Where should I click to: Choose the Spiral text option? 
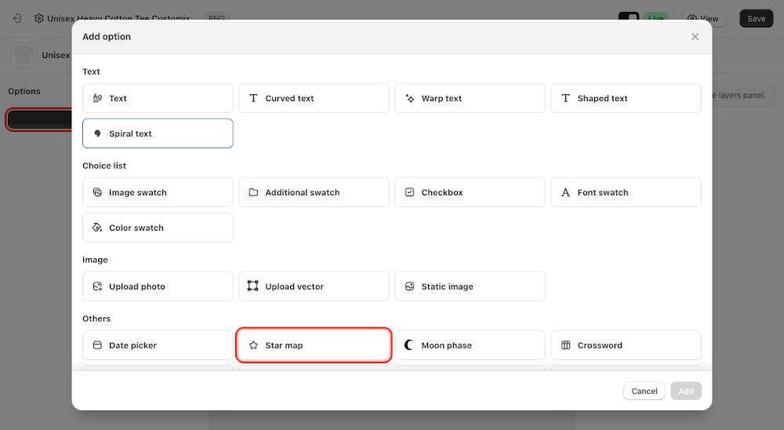tap(158, 133)
